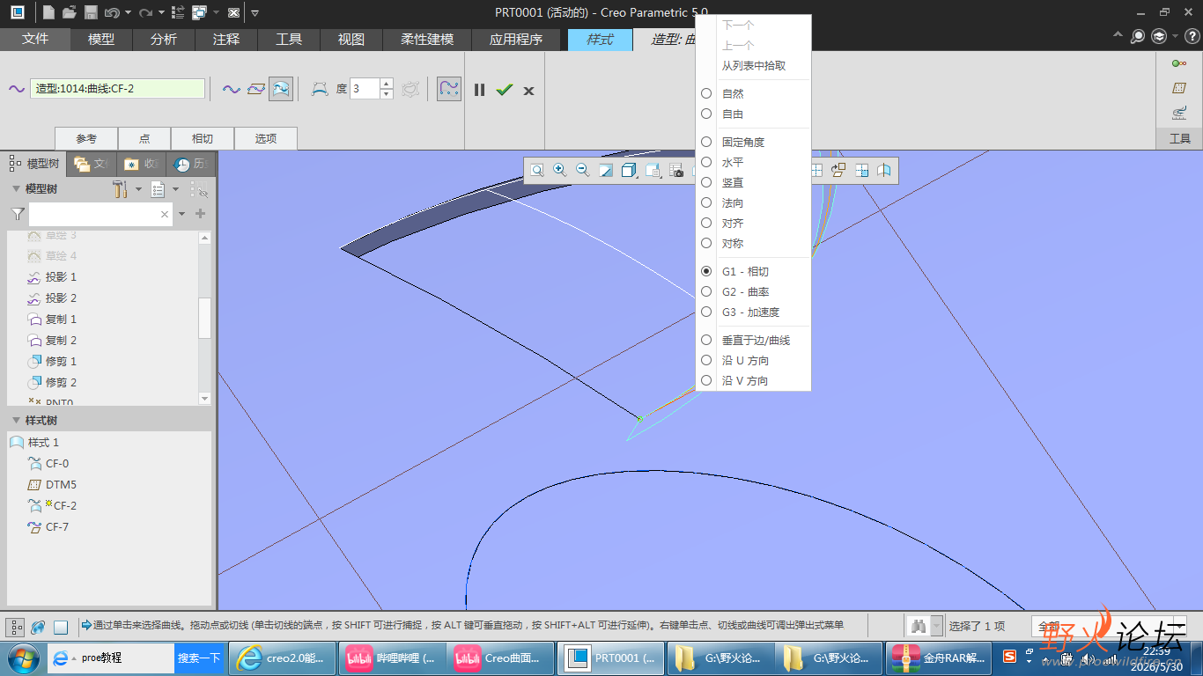The width and height of the screenshot is (1203, 676).
Task: Open the tree columns list dropdown arrow
Action: point(175,189)
